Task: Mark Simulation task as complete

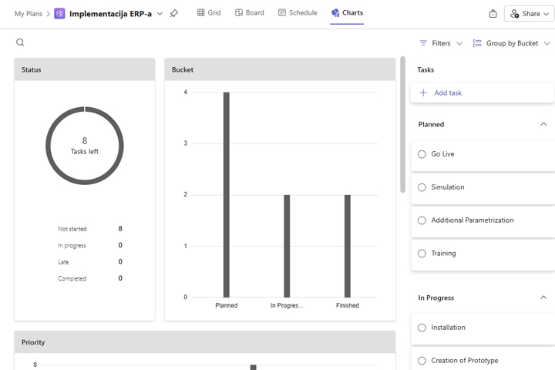Action: (422, 187)
